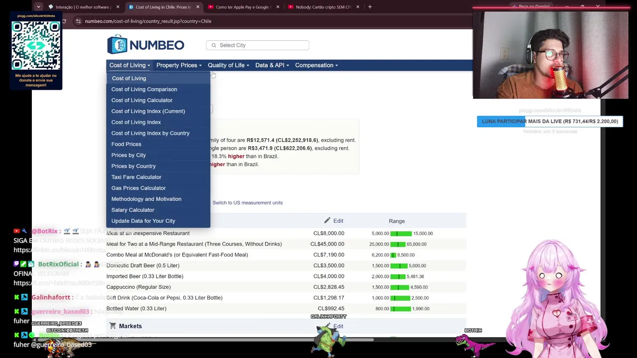
Task: Click the CL$992.45 price value
Action: (x=331, y=308)
